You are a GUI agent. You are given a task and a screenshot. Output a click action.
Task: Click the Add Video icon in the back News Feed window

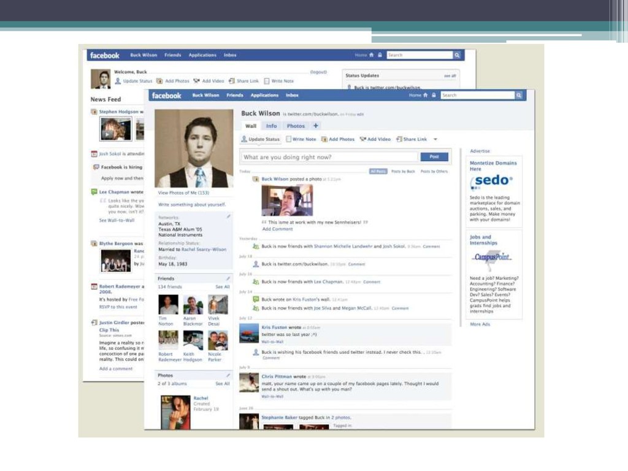coord(196,81)
